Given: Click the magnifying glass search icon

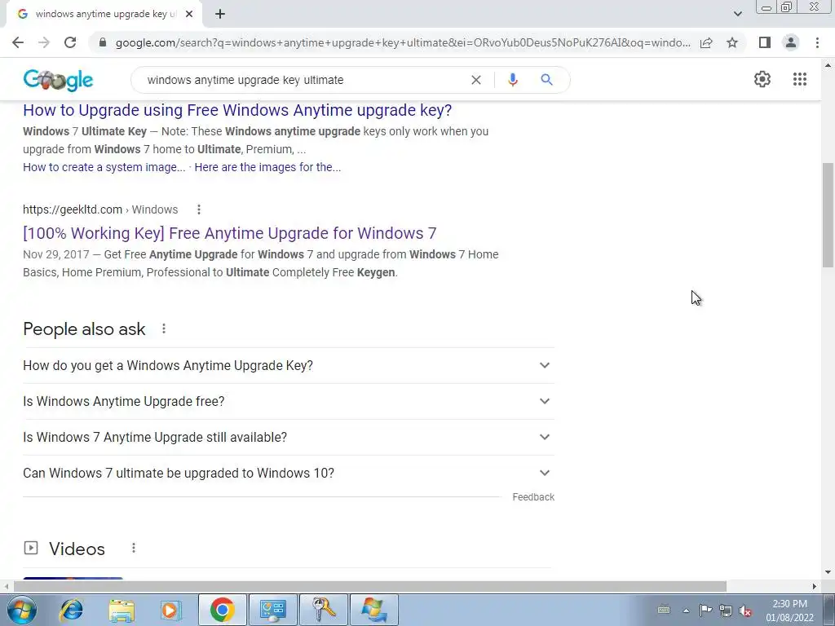Looking at the screenshot, I should point(546,80).
